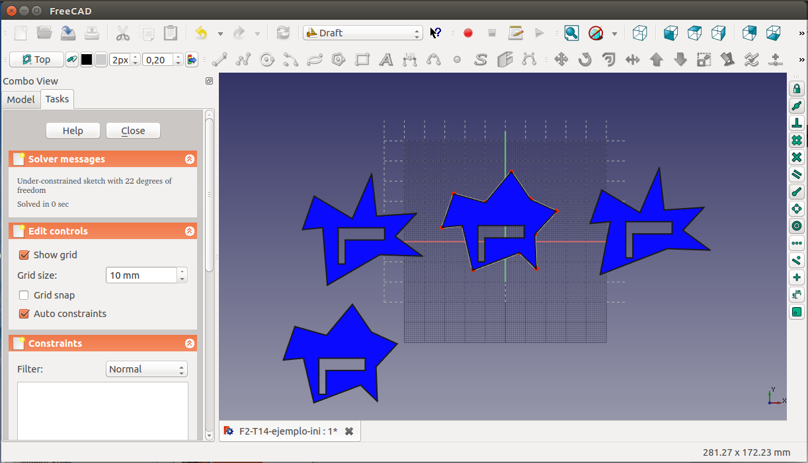Enable snap to grid icon
Viewport: 808px width, 463px height.
click(x=797, y=141)
